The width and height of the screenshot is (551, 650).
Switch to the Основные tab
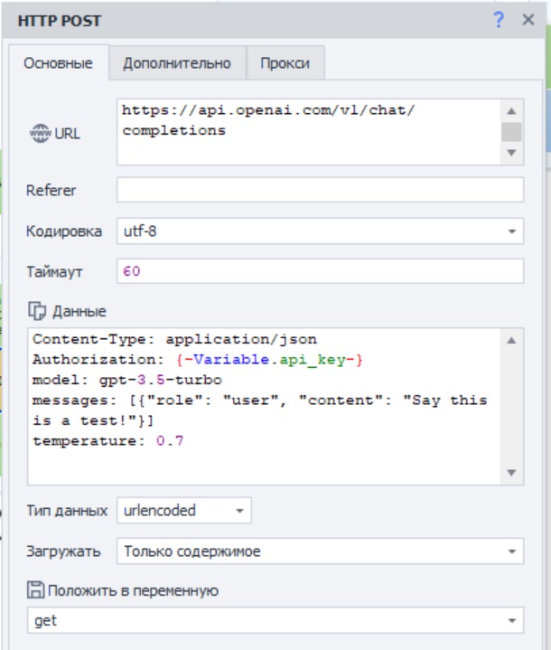click(58, 63)
